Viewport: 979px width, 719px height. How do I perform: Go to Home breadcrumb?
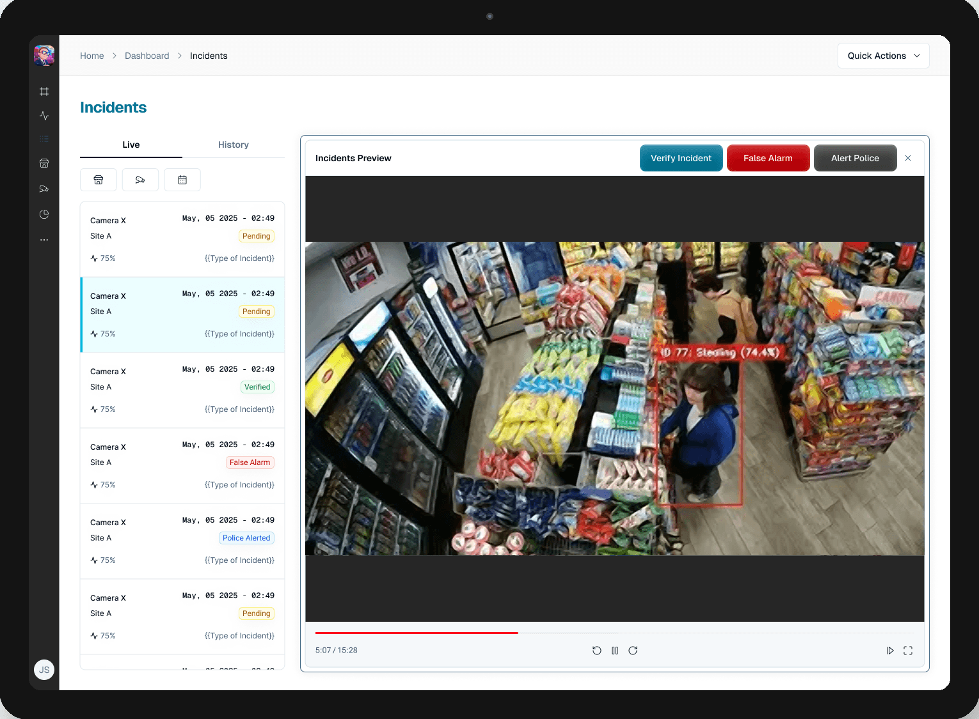click(x=92, y=56)
